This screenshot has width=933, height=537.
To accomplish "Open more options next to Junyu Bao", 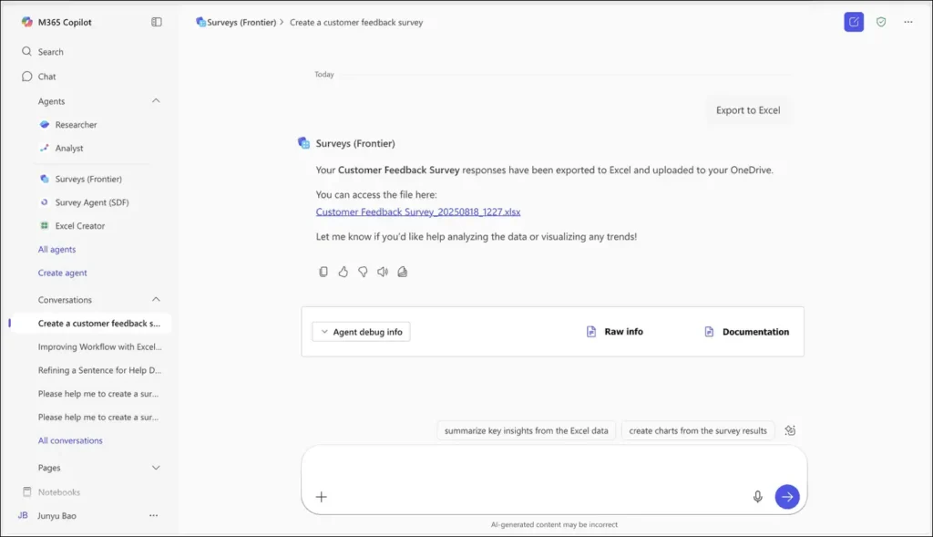I will pyautogui.click(x=153, y=515).
